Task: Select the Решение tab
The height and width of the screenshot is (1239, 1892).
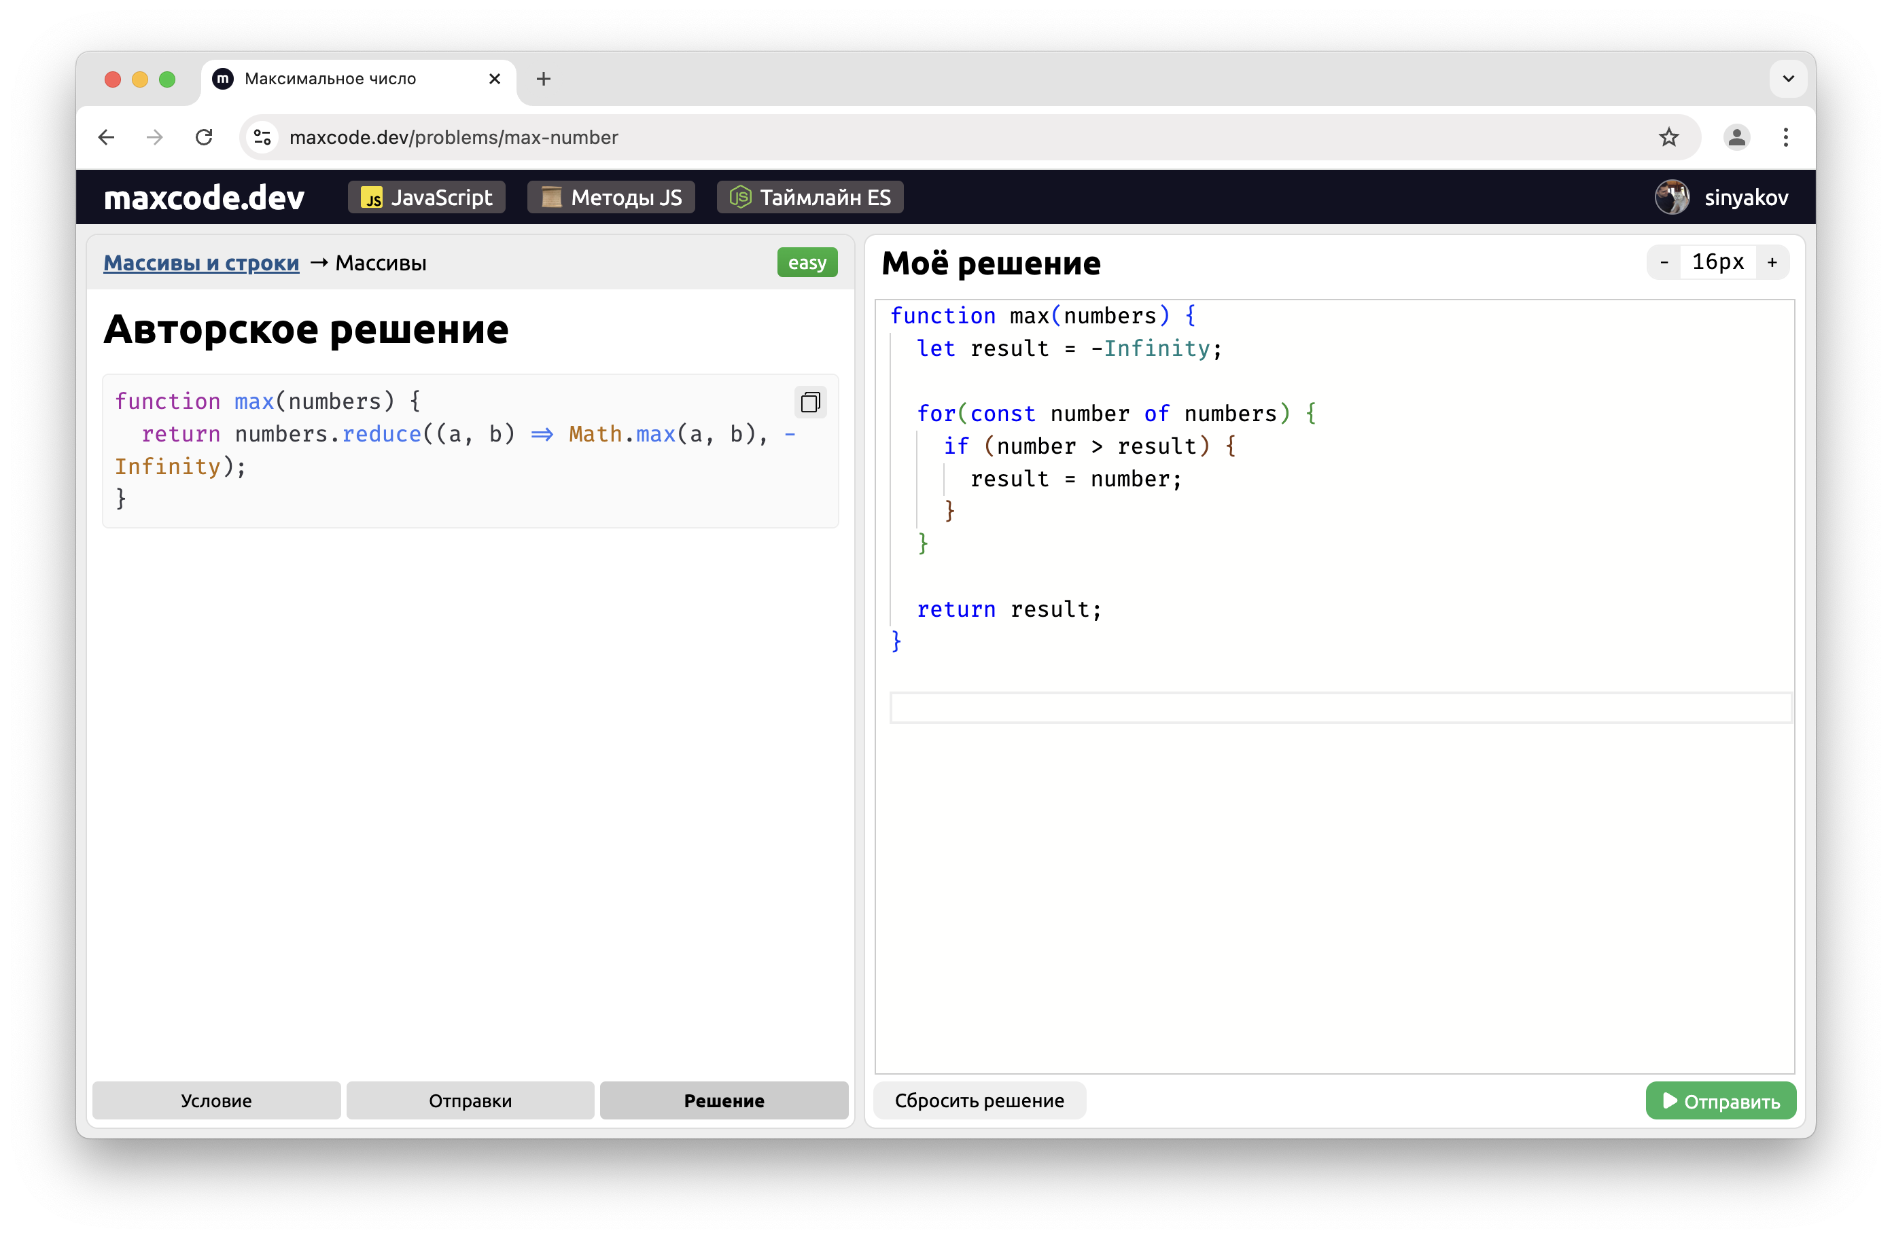Action: pos(723,1100)
